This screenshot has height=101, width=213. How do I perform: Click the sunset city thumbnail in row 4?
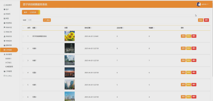(69, 72)
